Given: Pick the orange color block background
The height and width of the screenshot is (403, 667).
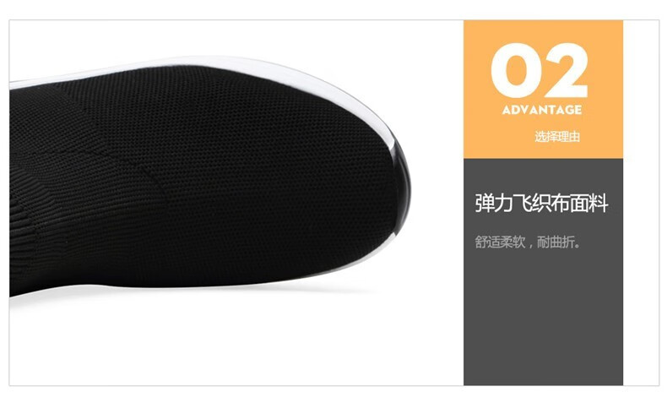Looking at the screenshot, I should [x=543, y=89].
